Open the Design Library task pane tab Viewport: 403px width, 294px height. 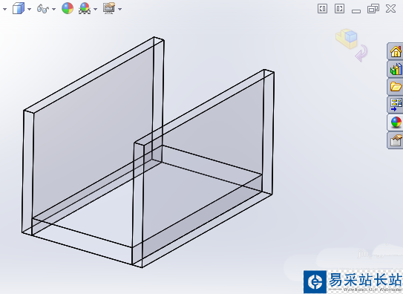point(396,69)
